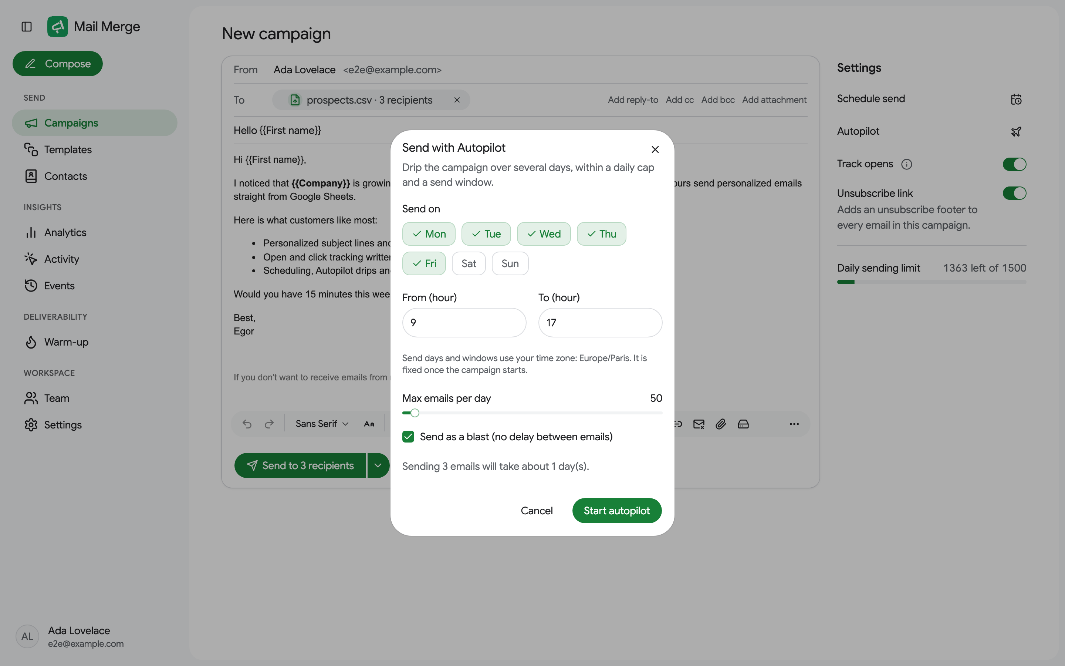Click the insert link icon in toolbar
Image resolution: width=1065 pixels, height=666 pixels.
coord(678,424)
